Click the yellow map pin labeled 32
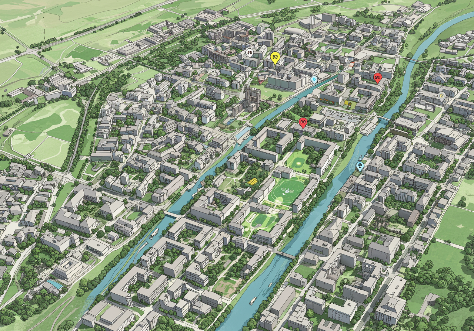This screenshot has width=474, height=331. pos(275,58)
